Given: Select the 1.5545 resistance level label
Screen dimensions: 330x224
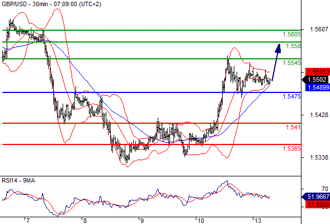Looking at the screenshot, I should (x=291, y=63).
